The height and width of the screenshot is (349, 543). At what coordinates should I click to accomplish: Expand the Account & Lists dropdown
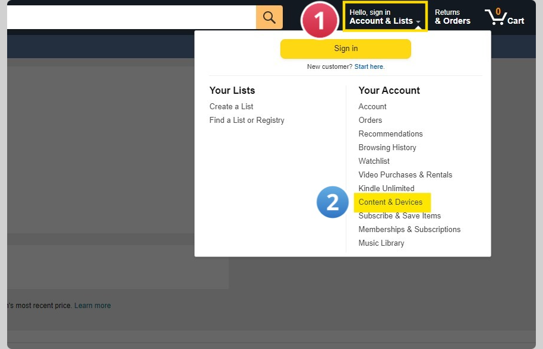click(x=385, y=17)
